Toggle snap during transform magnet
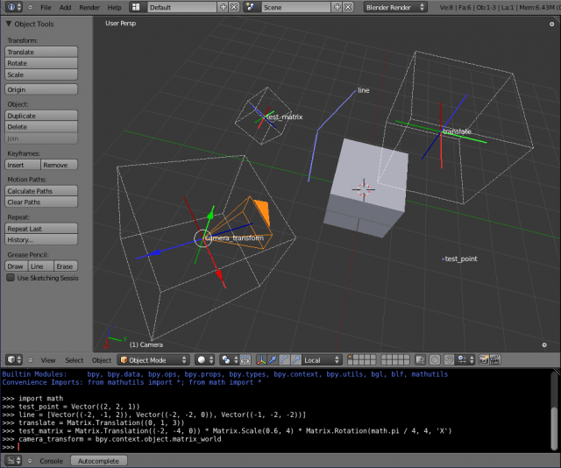561x468 pixels. pyautogui.click(x=449, y=359)
